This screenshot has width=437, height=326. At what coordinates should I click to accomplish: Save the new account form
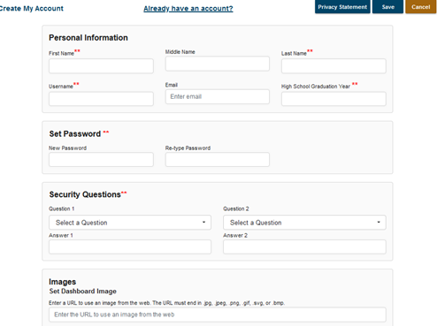click(387, 7)
